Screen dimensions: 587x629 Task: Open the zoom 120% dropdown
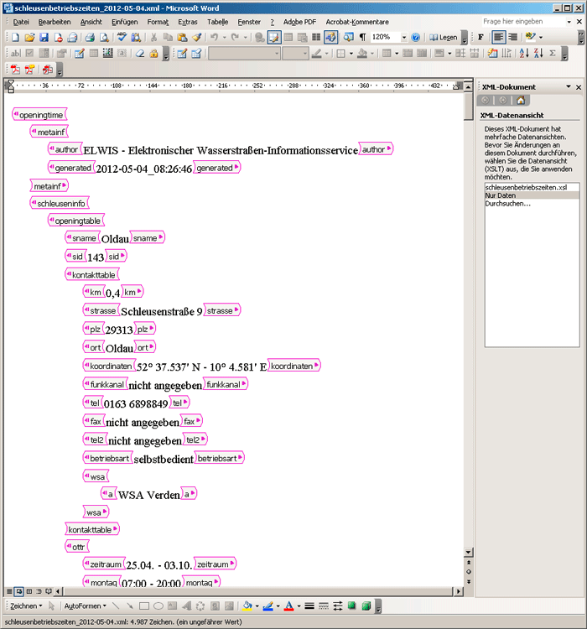point(404,37)
